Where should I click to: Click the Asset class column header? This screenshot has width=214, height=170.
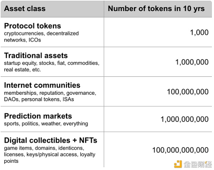click(x=25, y=9)
